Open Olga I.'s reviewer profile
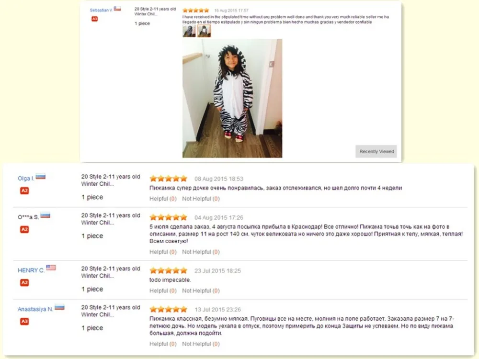The image size is (479, 359). [x=26, y=178]
